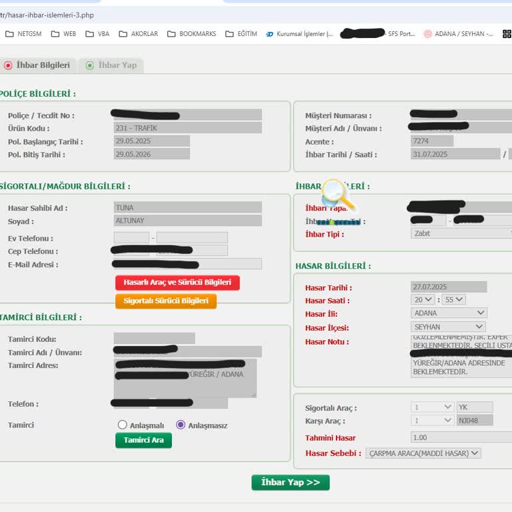Click the Tamirci Ara button
This screenshot has height=512, width=512.
(x=144, y=440)
